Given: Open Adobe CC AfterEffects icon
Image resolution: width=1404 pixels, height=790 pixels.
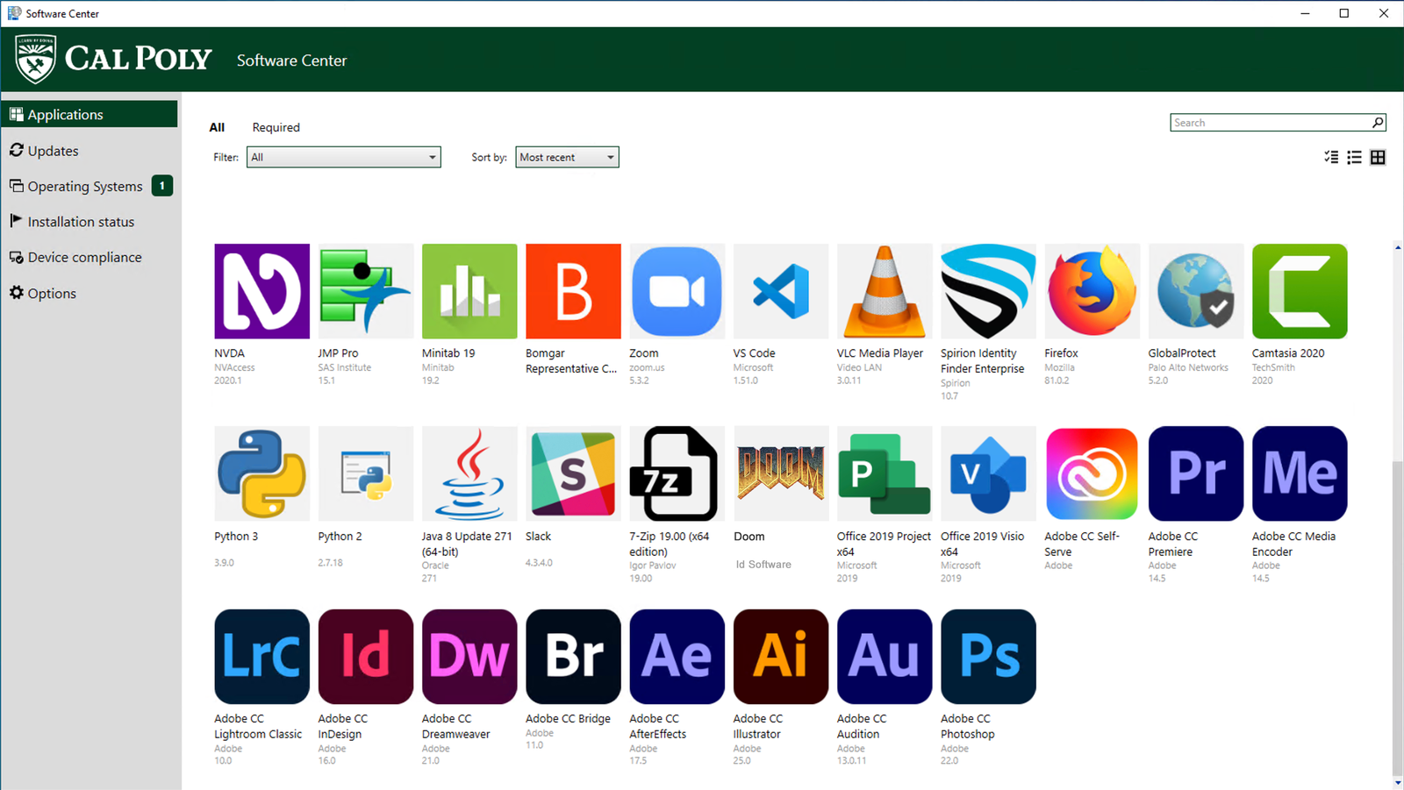Looking at the screenshot, I should click(x=677, y=657).
